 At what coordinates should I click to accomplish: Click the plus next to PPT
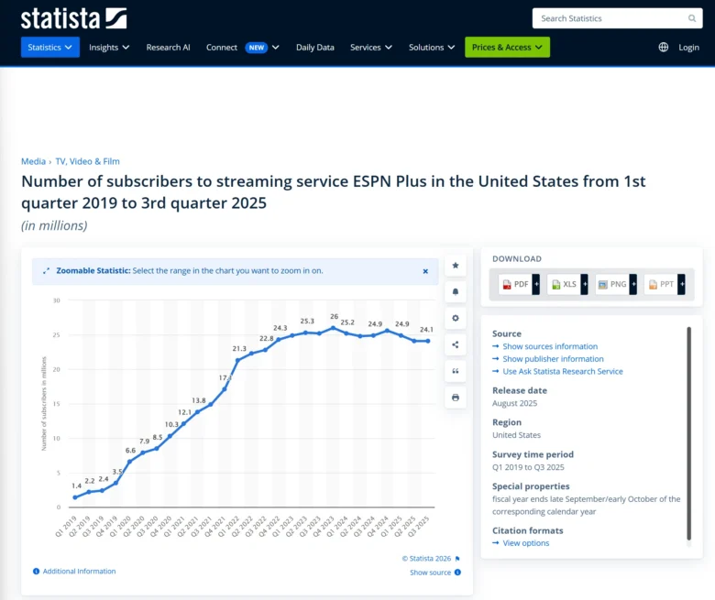click(682, 284)
